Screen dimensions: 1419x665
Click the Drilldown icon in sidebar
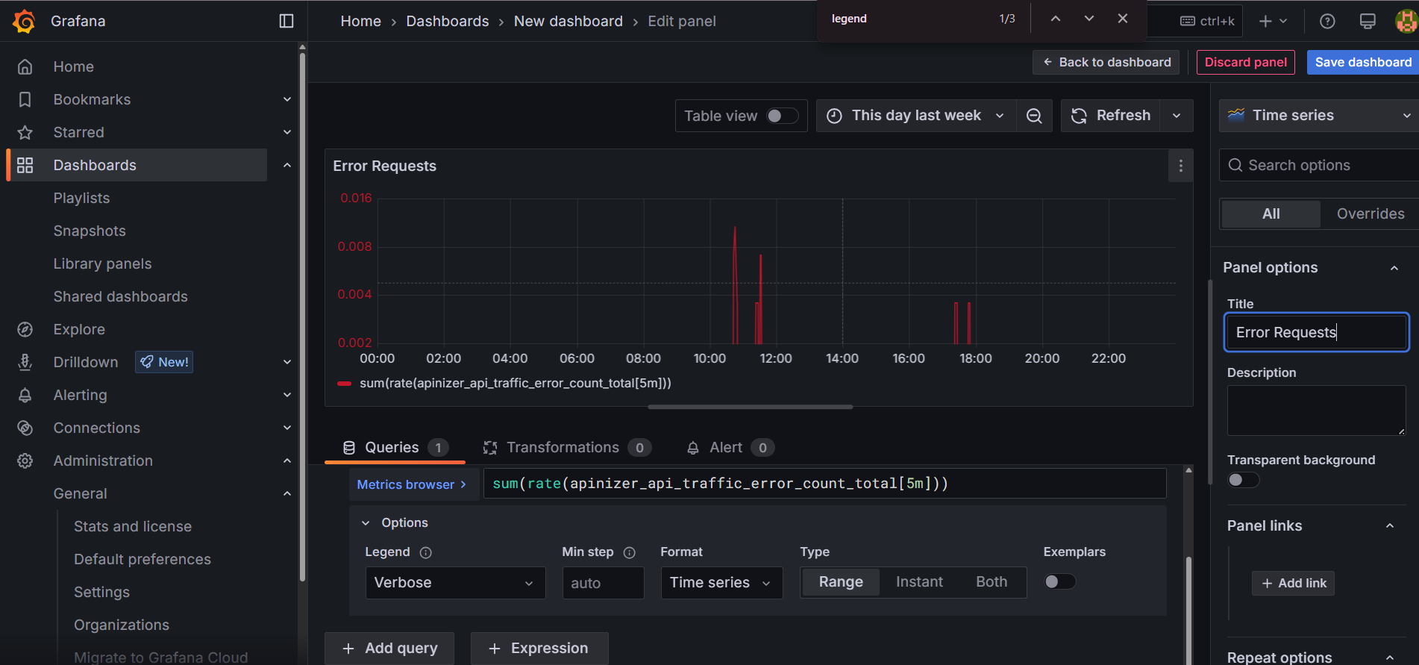tap(25, 362)
